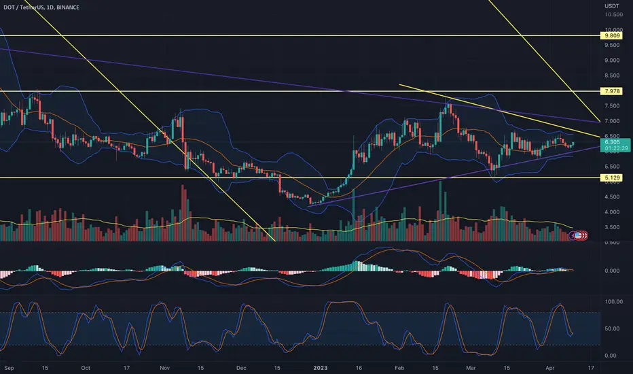Click the Mar date on time axis
This screenshot has width=633, height=374.
click(471, 368)
